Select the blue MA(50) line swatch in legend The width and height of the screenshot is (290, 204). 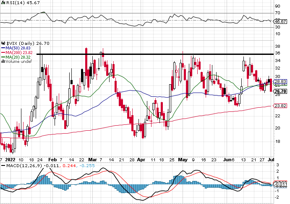point(3,48)
